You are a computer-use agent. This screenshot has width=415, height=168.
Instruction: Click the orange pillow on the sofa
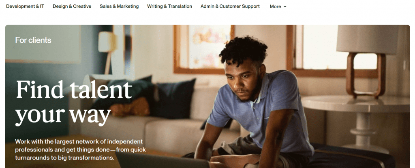(130, 107)
